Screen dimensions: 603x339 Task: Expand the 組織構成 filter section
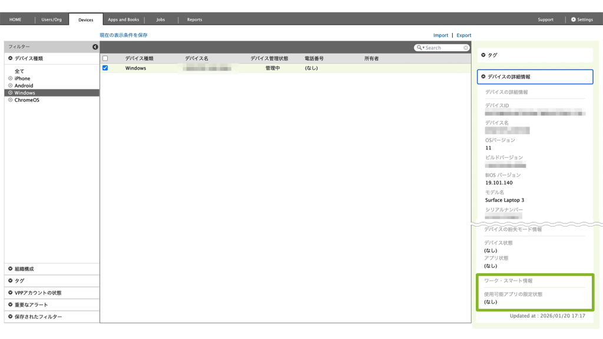click(x=24, y=269)
